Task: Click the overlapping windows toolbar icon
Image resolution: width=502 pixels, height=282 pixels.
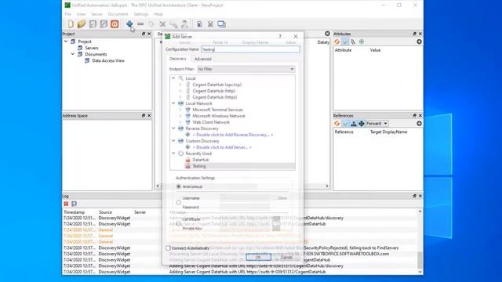Action: pyautogui.click(x=221, y=24)
